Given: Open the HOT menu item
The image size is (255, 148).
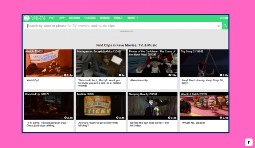Looking at the screenshot, I should (x=52, y=18).
